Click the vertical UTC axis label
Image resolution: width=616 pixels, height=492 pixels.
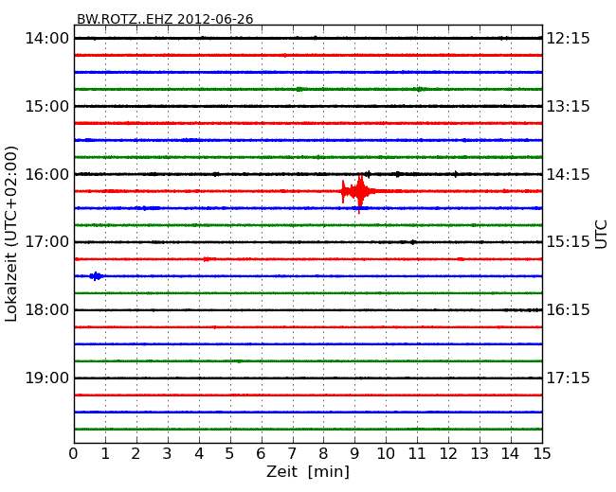601,235
